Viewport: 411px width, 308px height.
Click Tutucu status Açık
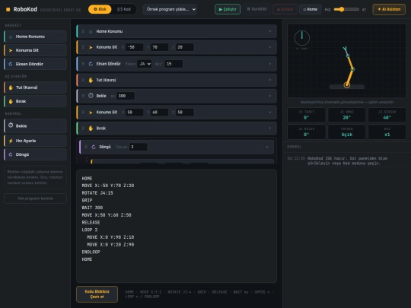point(346,135)
